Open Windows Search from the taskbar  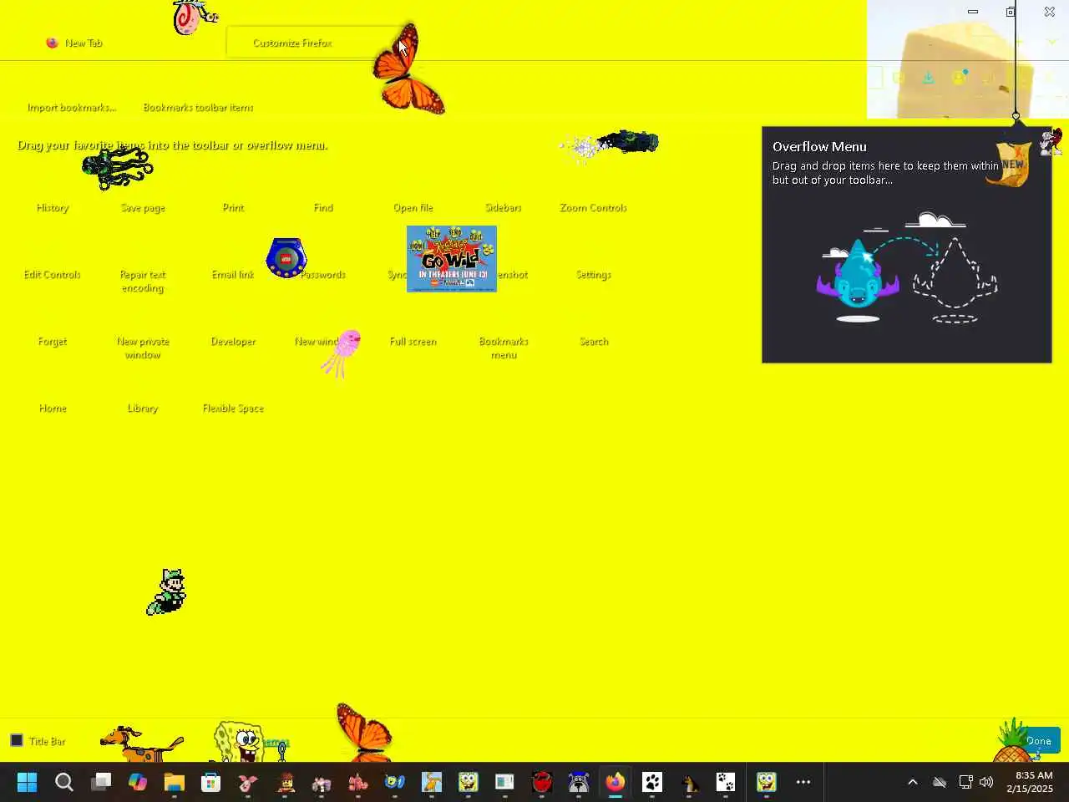(x=64, y=782)
